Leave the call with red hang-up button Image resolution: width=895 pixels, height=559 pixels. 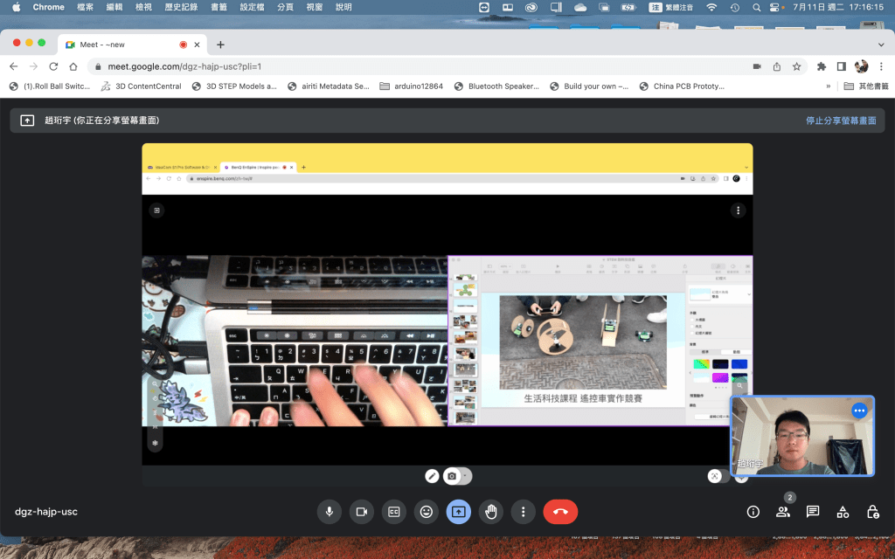[x=560, y=512]
